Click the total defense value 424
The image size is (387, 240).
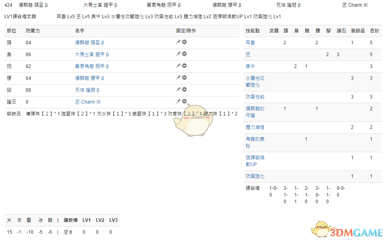[x=8, y=5]
